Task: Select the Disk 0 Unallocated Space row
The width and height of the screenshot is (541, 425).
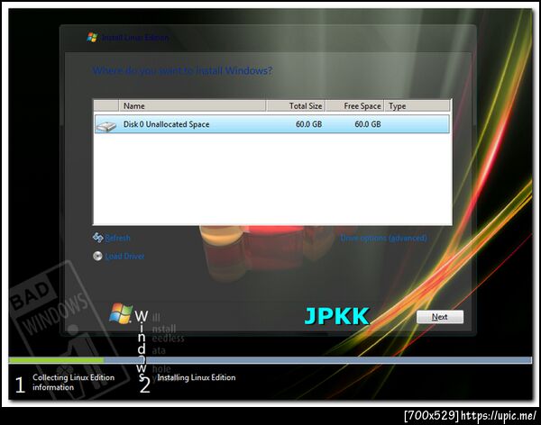Action: pyautogui.click(x=272, y=124)
